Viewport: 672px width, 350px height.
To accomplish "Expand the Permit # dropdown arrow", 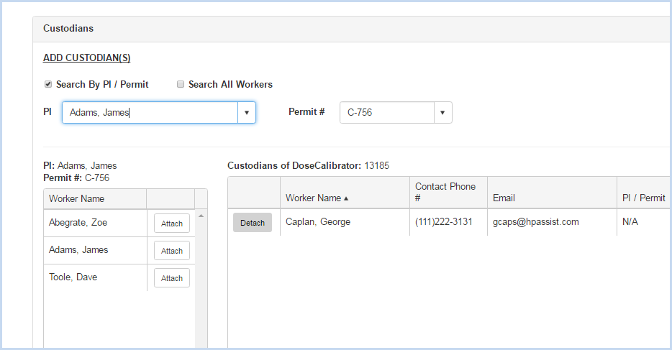I will coord(442,113).
